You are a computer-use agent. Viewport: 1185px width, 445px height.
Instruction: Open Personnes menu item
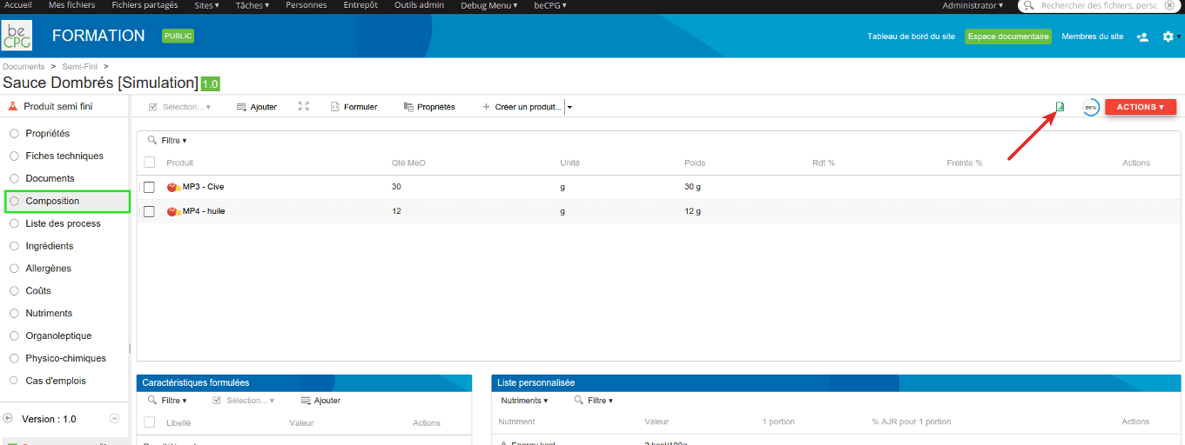tap(306, 5)
